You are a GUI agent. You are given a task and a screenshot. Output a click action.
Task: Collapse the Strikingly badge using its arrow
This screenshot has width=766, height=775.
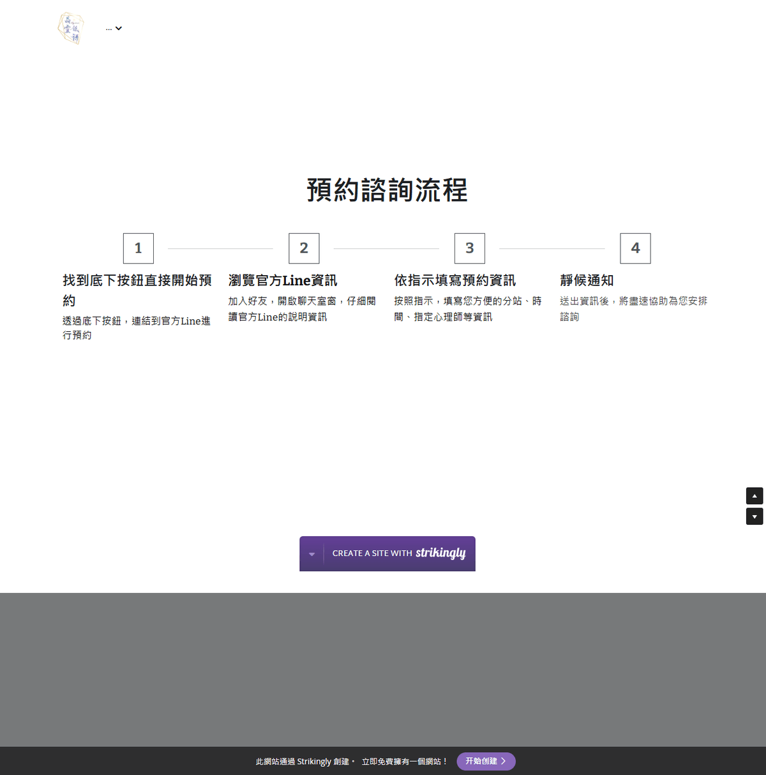coord(312,553)
